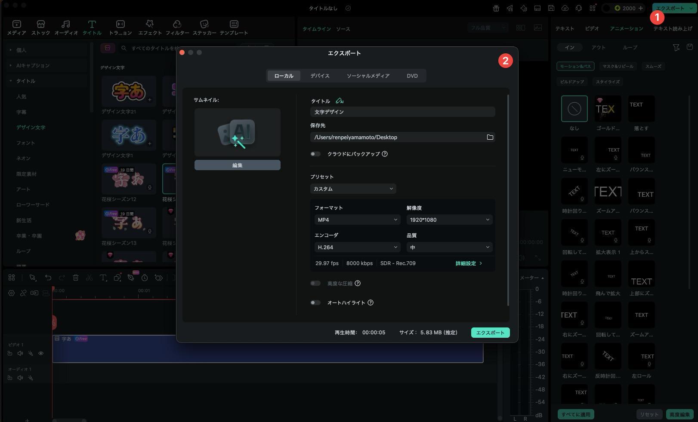Click the title text field
Image resolution: width=698 pixels, height=422 pixels.
point(402,112)
